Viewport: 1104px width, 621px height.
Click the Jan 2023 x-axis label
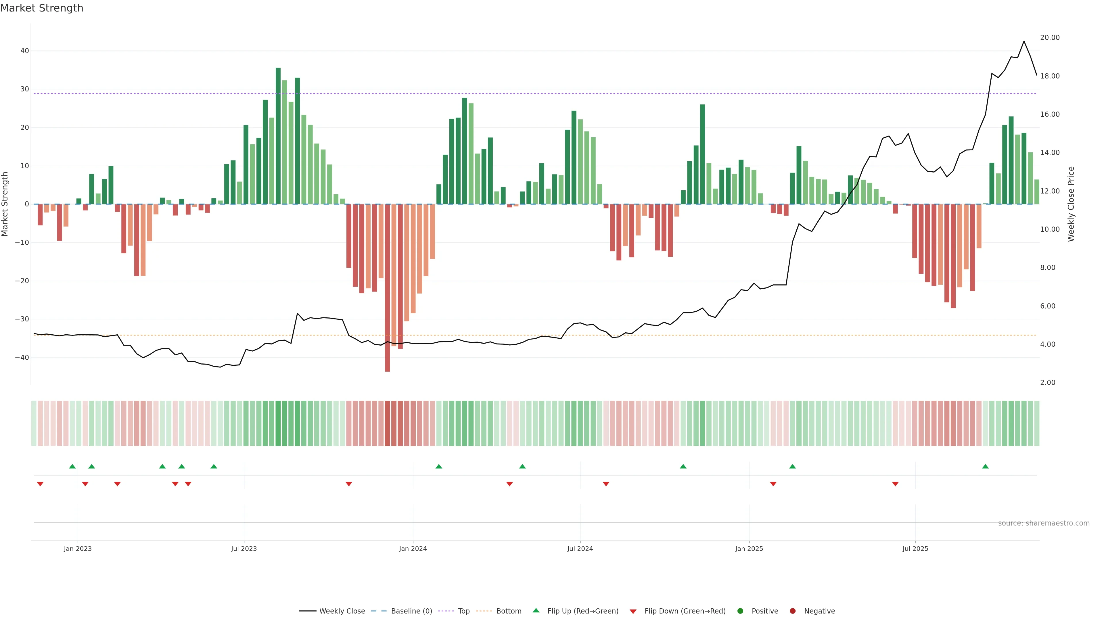(78, 549)
